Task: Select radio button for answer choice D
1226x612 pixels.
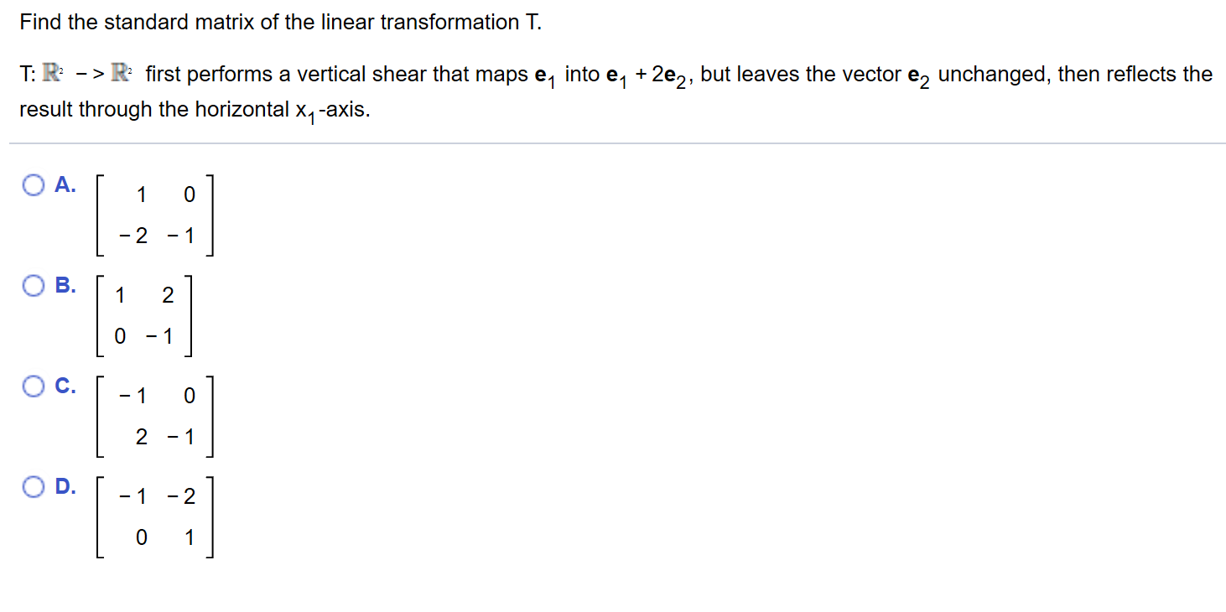Action: (34, 486)
